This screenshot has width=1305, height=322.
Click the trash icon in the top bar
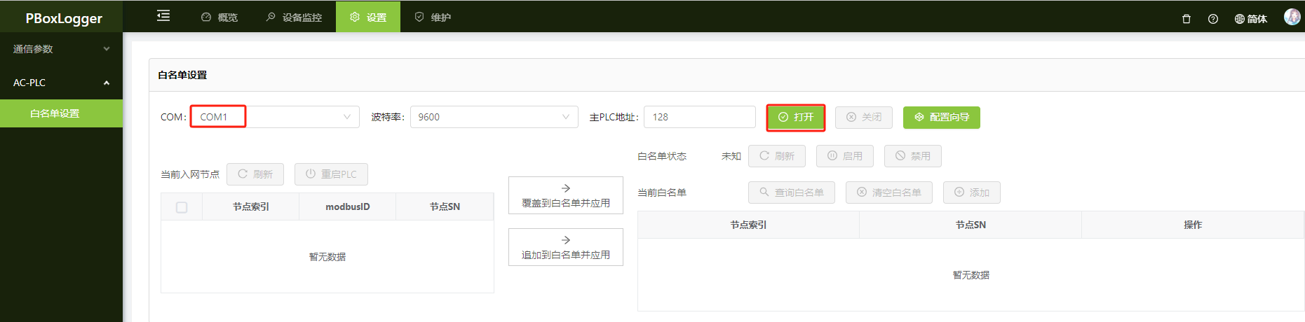click(1186, 19)
